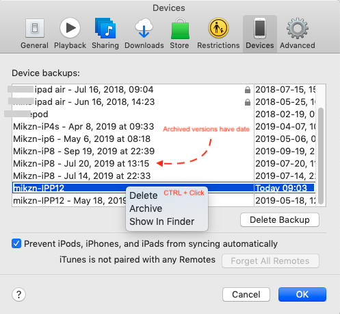Open the General preferences pane
Screen dimensions: 340x314
coord(34,34)
